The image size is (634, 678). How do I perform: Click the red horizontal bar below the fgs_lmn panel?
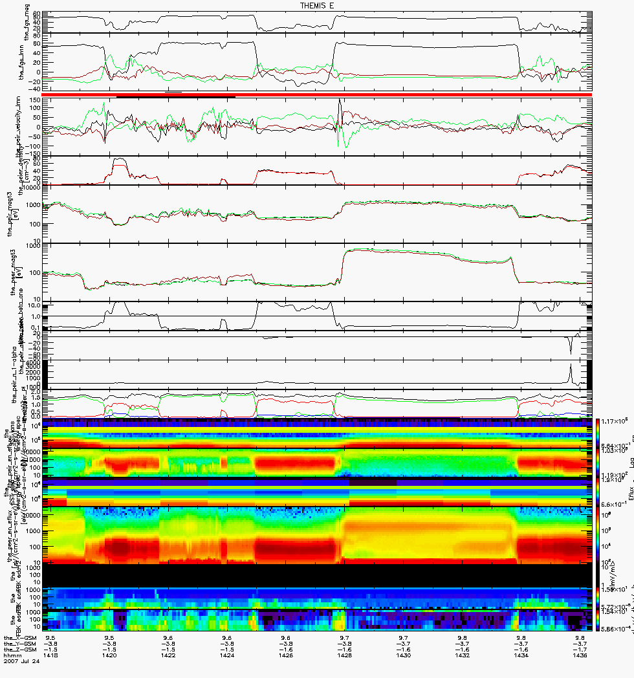(317, 94)
